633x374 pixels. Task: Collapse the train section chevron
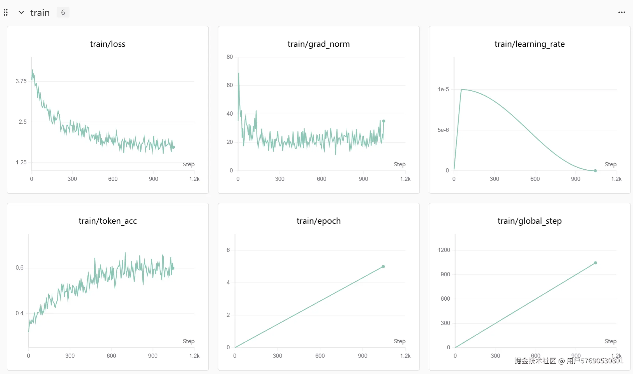coord(21,12)
